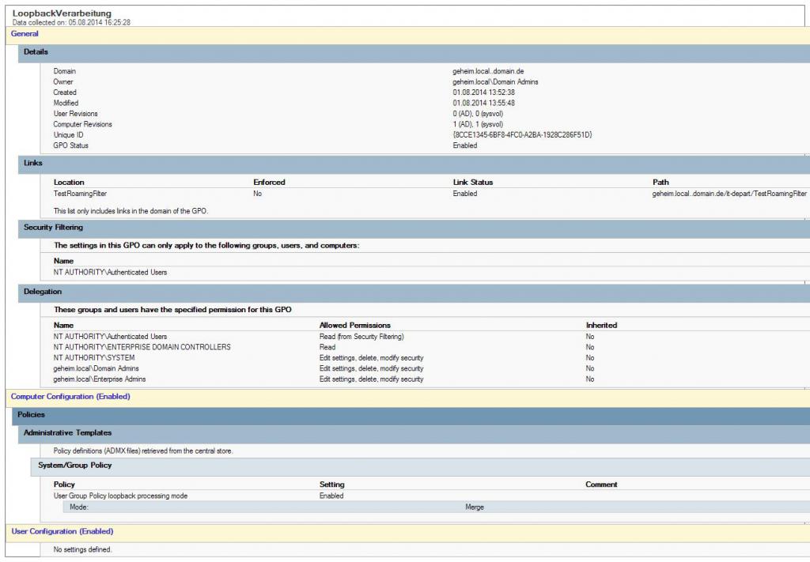Click the Location column header in Links
Image resolution: width=810 pixels, height=562 pixels.
pyautogui.click(x=69, y=183)
